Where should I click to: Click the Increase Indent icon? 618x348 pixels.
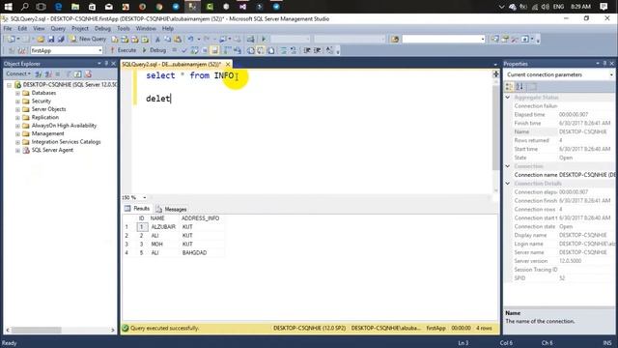(x=317, y=50)
